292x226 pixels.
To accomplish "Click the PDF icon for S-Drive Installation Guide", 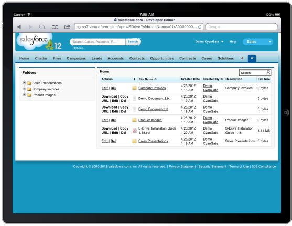I will coord(134,131).
